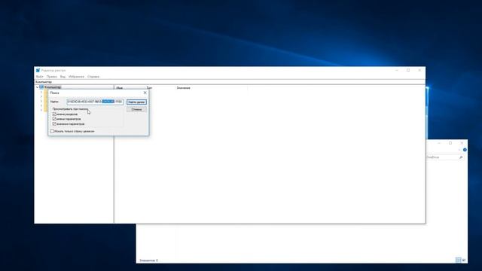The image size is (482, 271).
Task: Click into the 'Найти' search text field
Action: point(95,102)
